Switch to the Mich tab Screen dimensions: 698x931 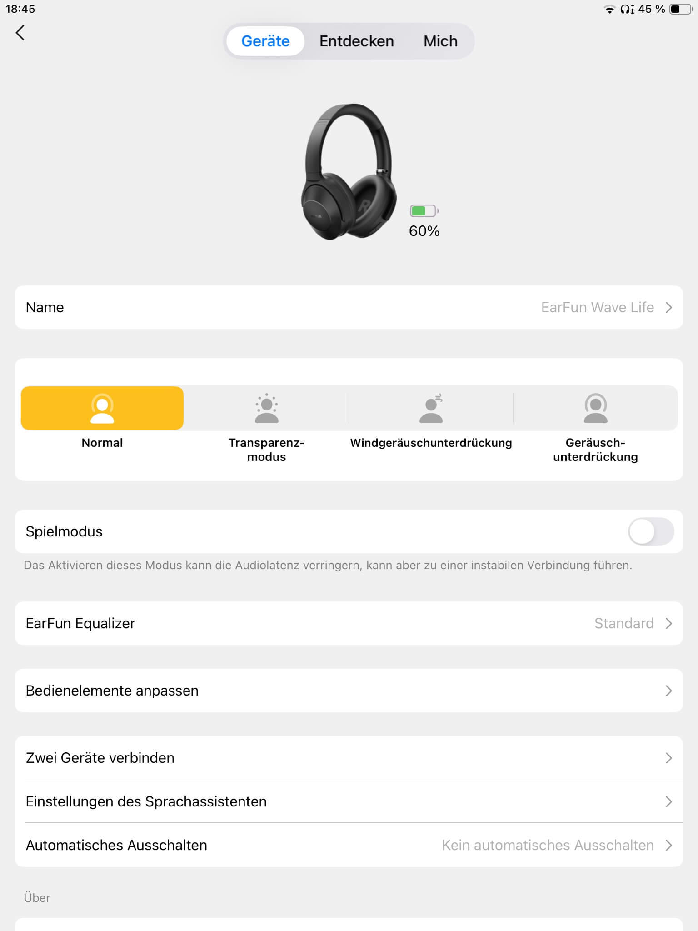[440, 41]
